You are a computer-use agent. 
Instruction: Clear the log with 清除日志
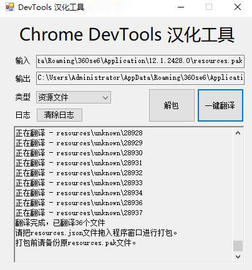tap(59, 115)
